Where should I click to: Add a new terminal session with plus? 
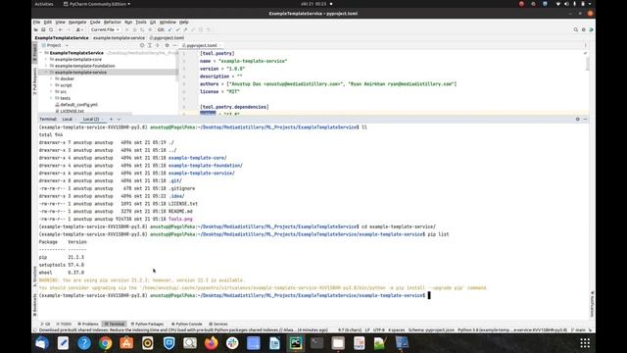pos(111,120)
